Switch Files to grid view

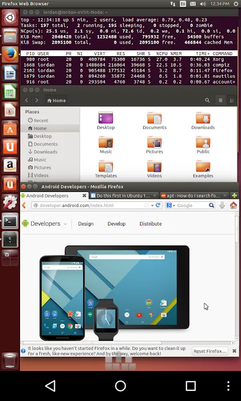pos(231,101)
